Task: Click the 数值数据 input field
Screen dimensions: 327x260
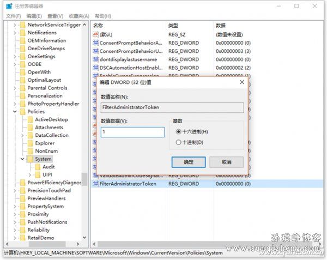Action: (x=132, y=132)
